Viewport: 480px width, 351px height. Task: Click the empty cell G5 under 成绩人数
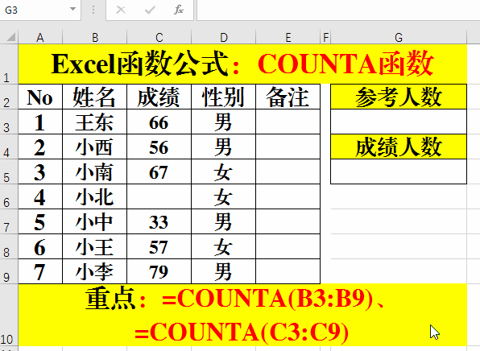[399, 171]
